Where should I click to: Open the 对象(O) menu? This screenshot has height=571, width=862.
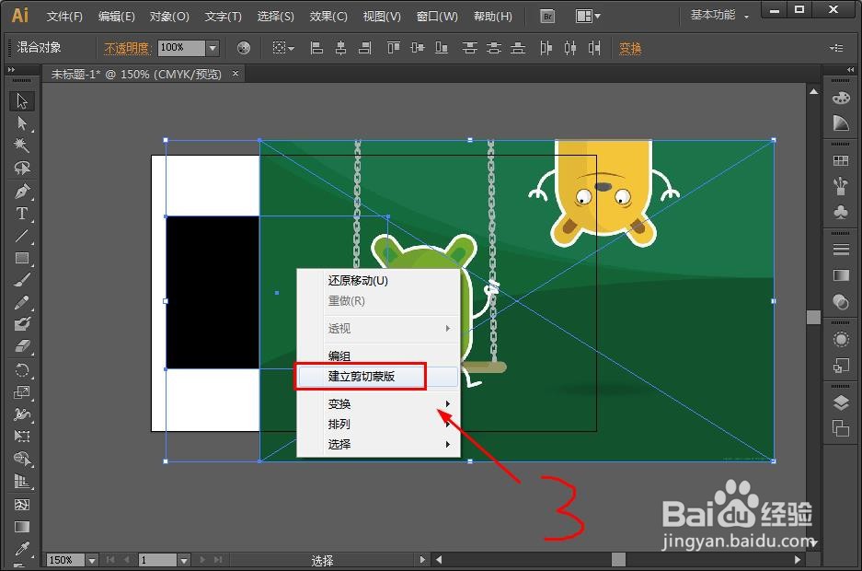point(169,17)
